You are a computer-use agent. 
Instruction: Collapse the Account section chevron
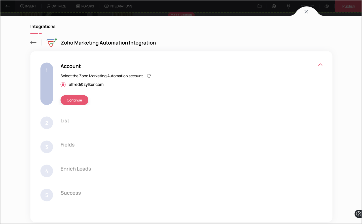click(x=320, y=65)
